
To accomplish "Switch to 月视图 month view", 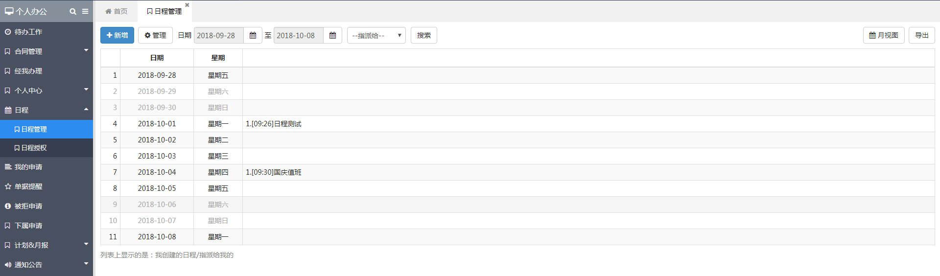I will coord(884,35).
